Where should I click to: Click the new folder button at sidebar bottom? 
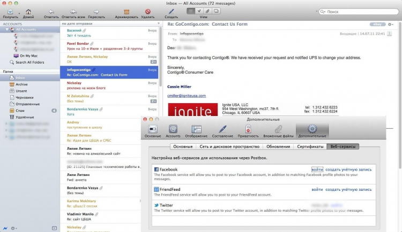pyautogui.click(x=54, y=228)
